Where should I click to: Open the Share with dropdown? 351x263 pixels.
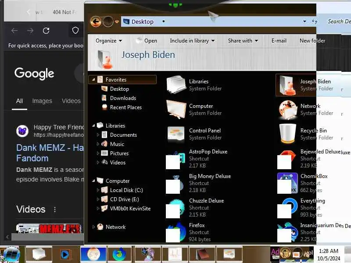pyautogui.click(x=243, y=41)
